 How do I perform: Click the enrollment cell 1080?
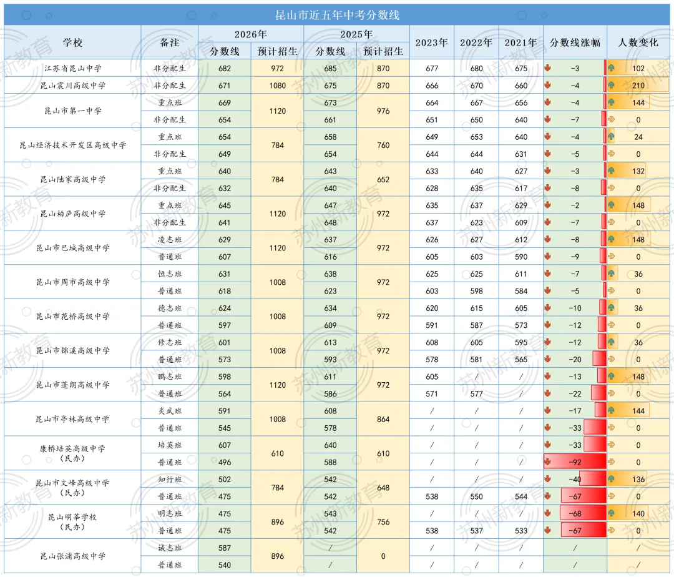click(277, 86)
